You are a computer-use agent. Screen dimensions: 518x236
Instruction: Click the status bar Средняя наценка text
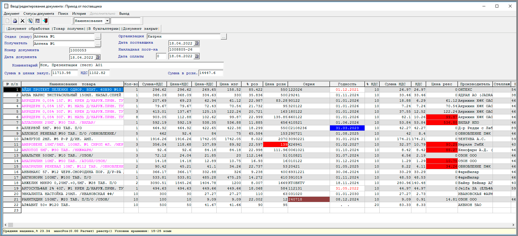point(27,231)
